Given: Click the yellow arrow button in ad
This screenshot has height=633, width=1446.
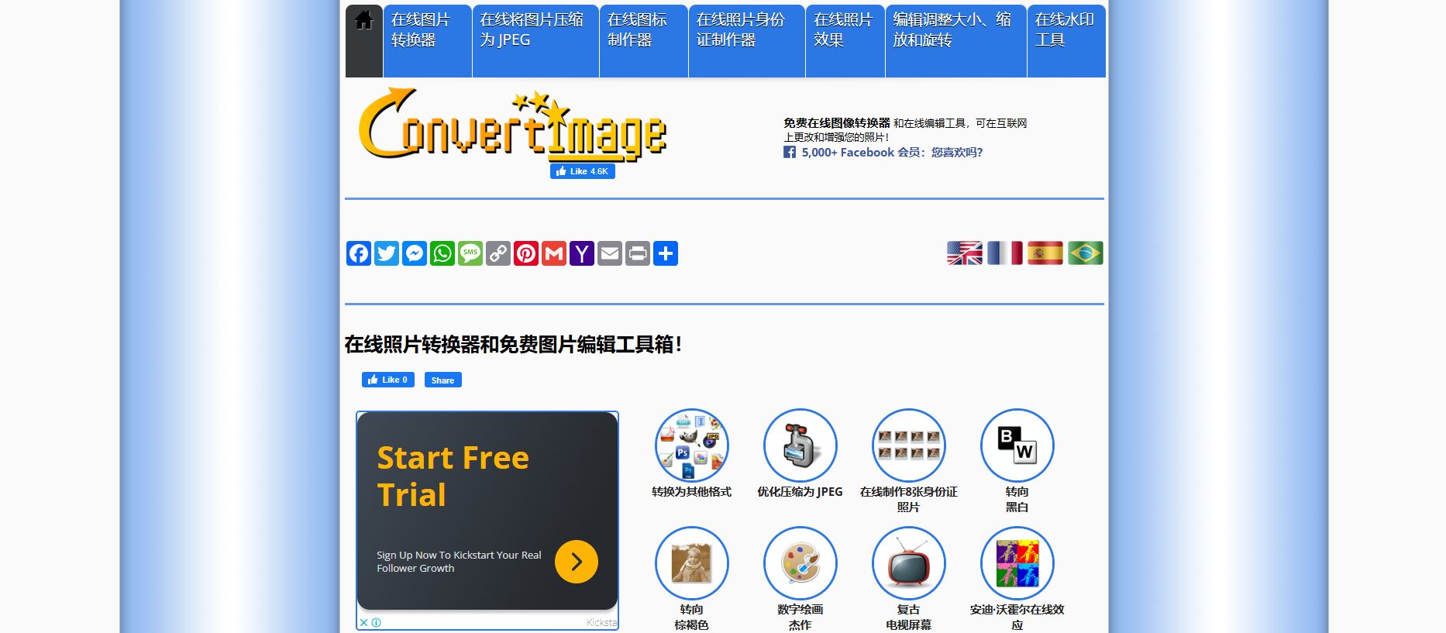Looking at the screenshot, I should 577,562.
